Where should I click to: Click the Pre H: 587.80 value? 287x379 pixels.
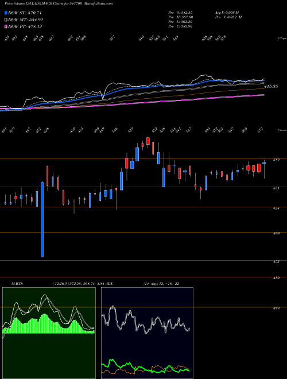click(180, 17)
